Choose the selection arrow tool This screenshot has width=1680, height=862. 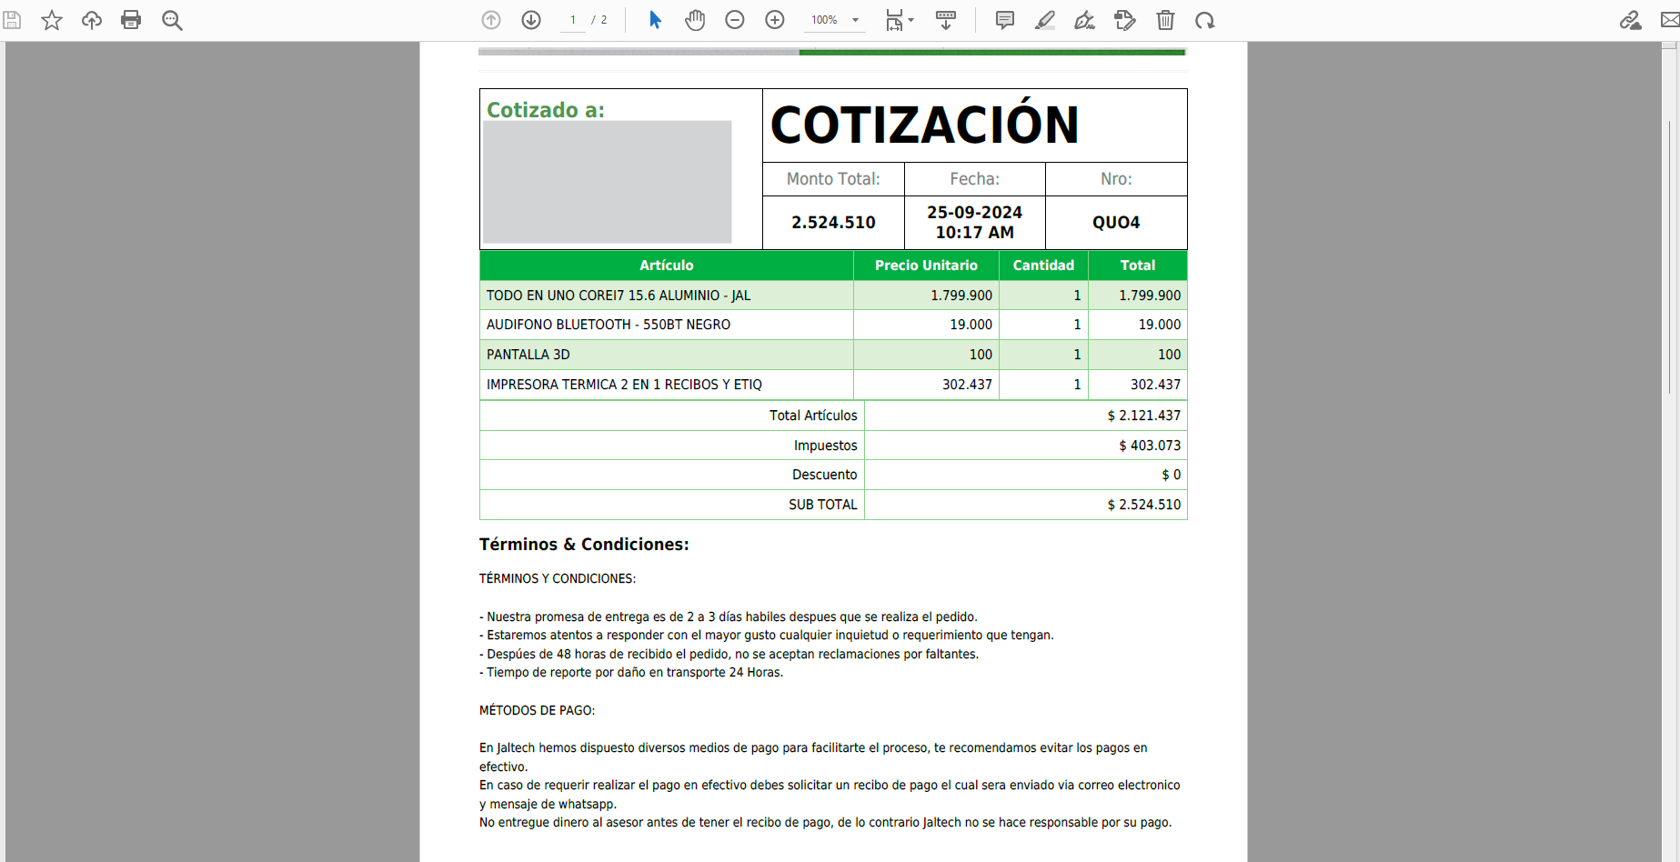tap(655, 20)
